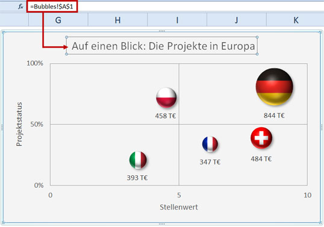324x227 pixels.
Task: Click the chart's right-middle resize handle
Action: (322, 127)
